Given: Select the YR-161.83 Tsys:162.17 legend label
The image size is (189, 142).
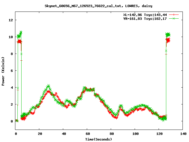Looking at the screenshot, I should pos(145,19).
